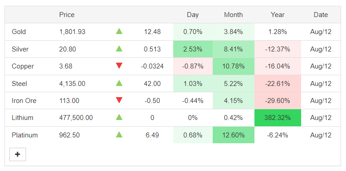Click the red down arrow for Iron Ore
The image size is (346, 171).
119,100
